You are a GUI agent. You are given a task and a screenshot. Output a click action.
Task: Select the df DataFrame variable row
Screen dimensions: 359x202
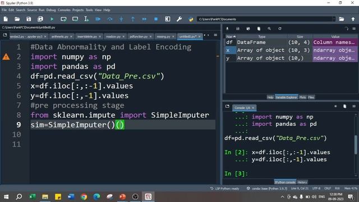pos(291,43)
